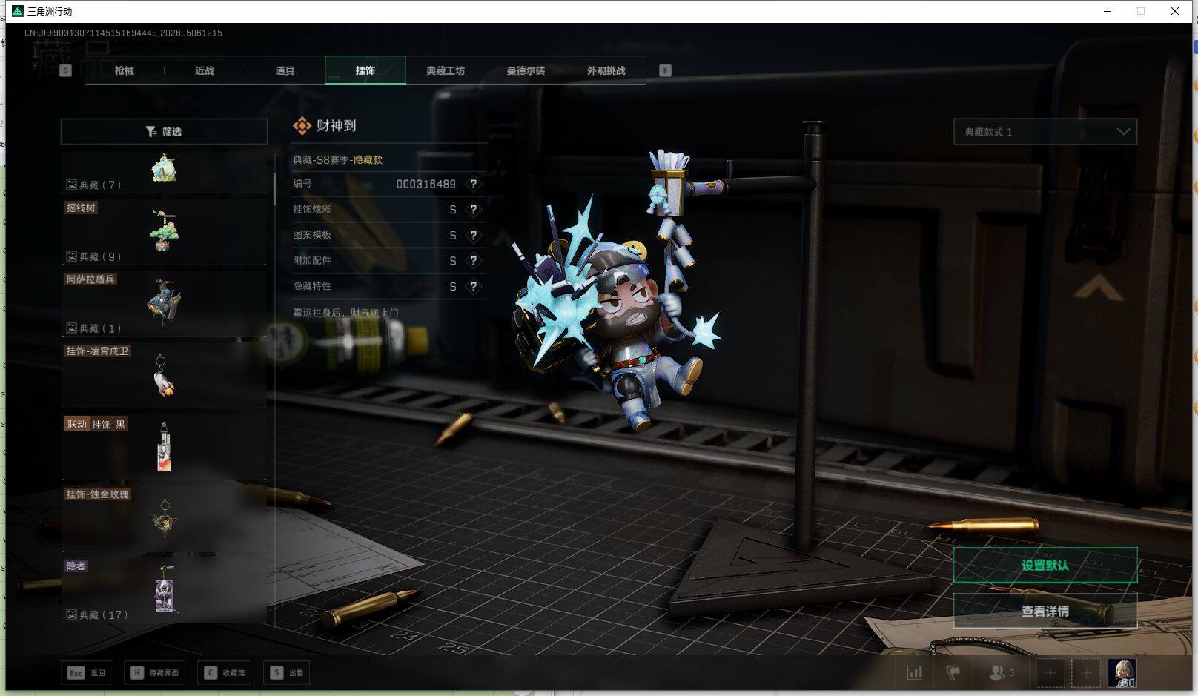Open C 收藏馆 button
Image resolution: width=1198 pixels, height=696 pixels.
(225, 673)
